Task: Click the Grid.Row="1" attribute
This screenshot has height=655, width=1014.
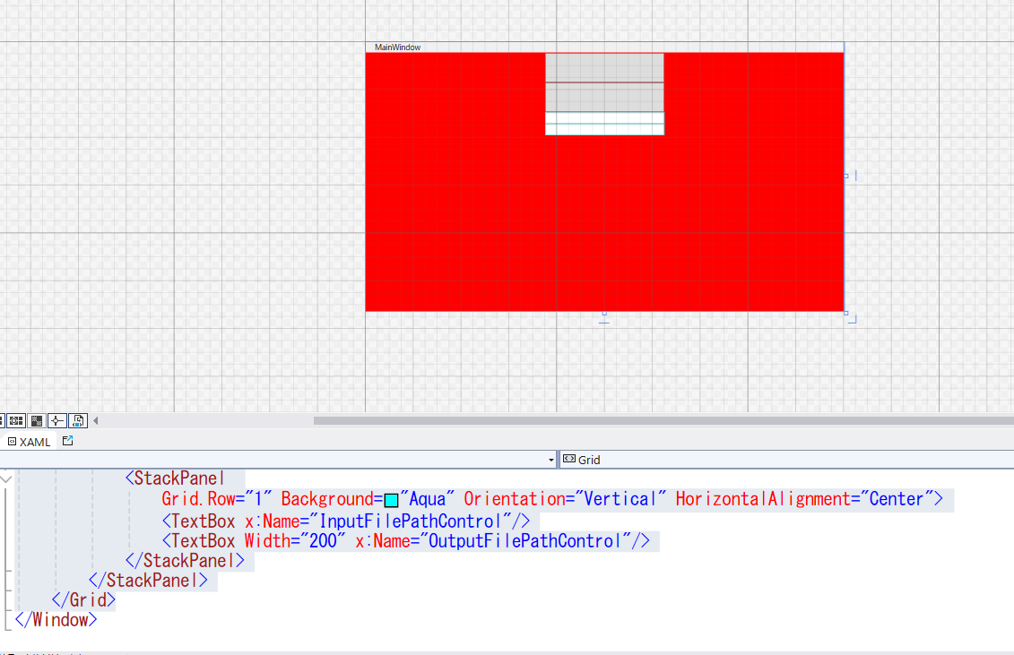Action: coord(217,499)
